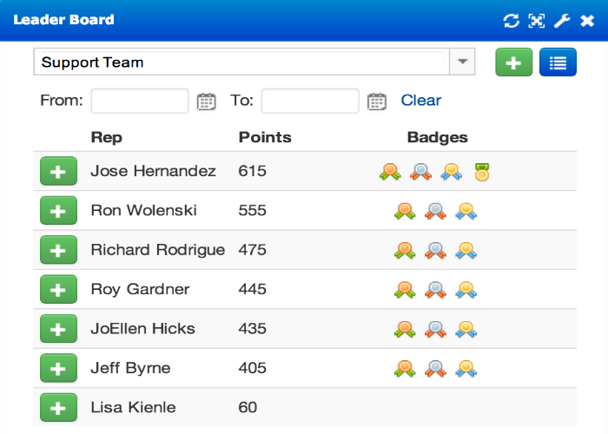The image size is (608, 434).
Task: Expand Leader Board to full screen
Action: 537,21
